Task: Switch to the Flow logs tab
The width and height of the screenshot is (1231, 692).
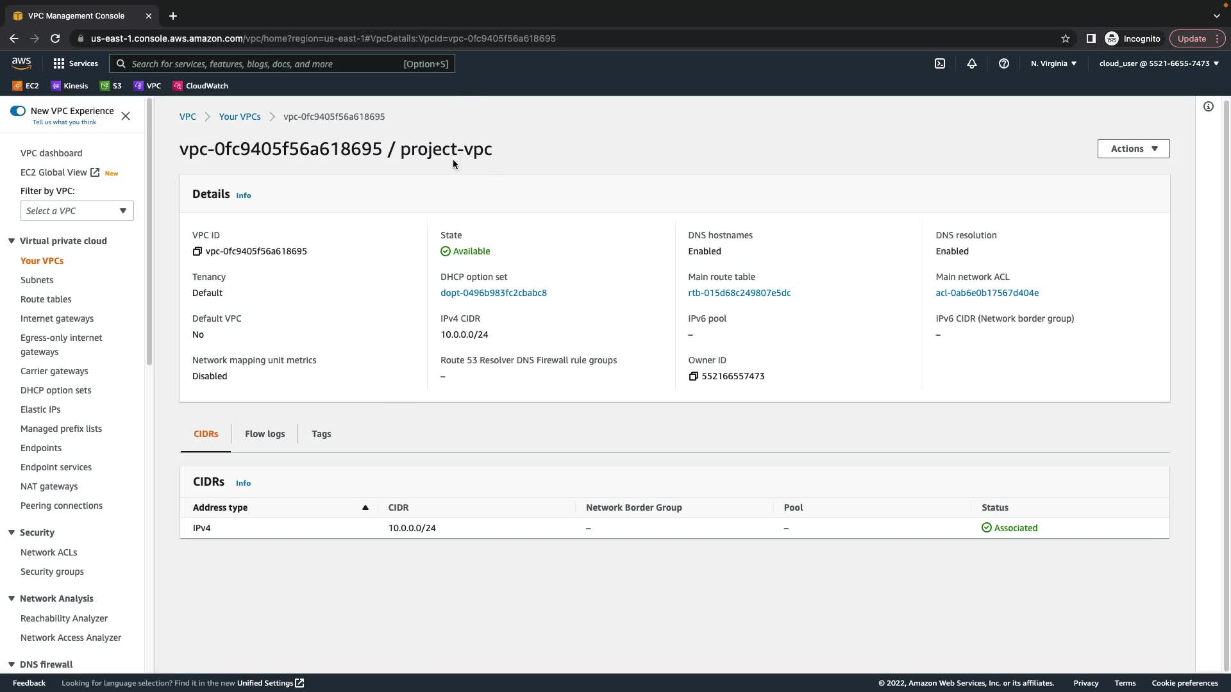Action: click(265, 434)
